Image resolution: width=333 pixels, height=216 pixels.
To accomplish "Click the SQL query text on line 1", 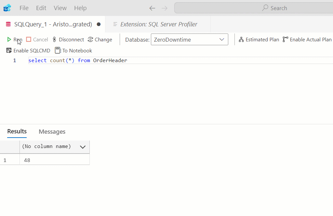I will click(x=78, y=61).
